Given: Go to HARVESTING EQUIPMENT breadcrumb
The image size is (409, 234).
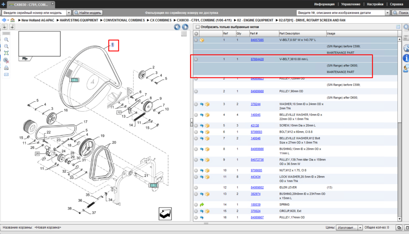Looking at the screenshot, I should coord(79,20).
